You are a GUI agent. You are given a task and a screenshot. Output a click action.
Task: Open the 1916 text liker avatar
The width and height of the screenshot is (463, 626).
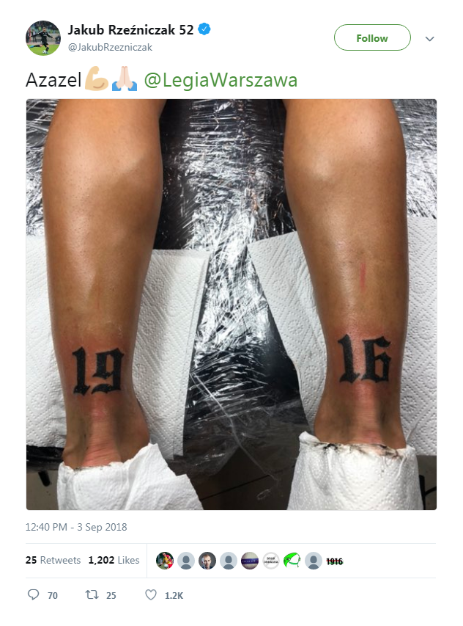[335, 561]
